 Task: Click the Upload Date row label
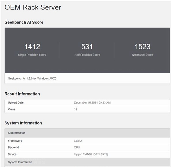(x=16, y=103)
